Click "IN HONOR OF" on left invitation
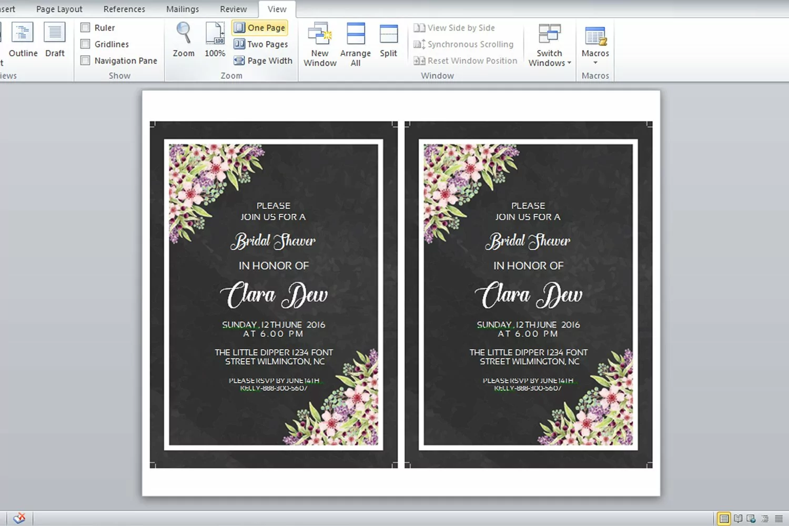Screen dimensions: 789x526 274,266
